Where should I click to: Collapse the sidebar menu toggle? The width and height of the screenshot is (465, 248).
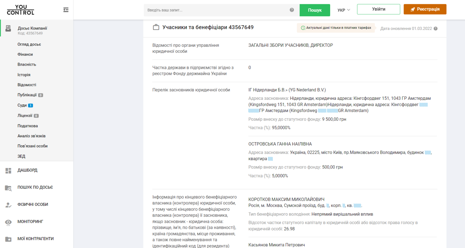tap(66, 10)
